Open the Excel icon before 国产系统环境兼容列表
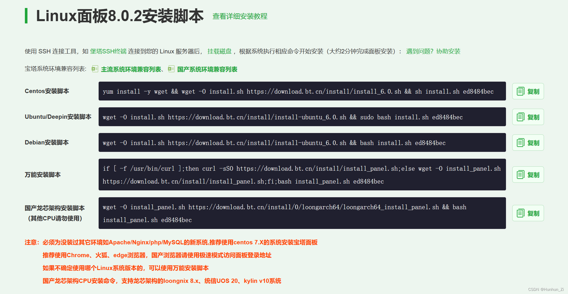Viewport: 568px width, 294px height. [171, 69]
